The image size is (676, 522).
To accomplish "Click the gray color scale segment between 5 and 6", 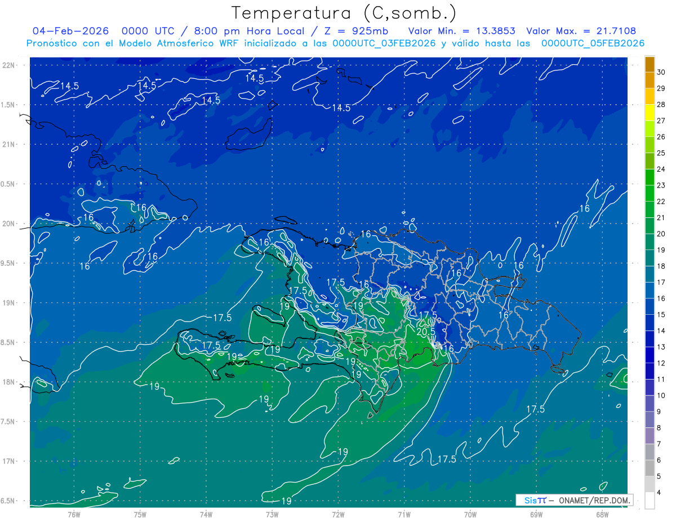I will point(650,468).
